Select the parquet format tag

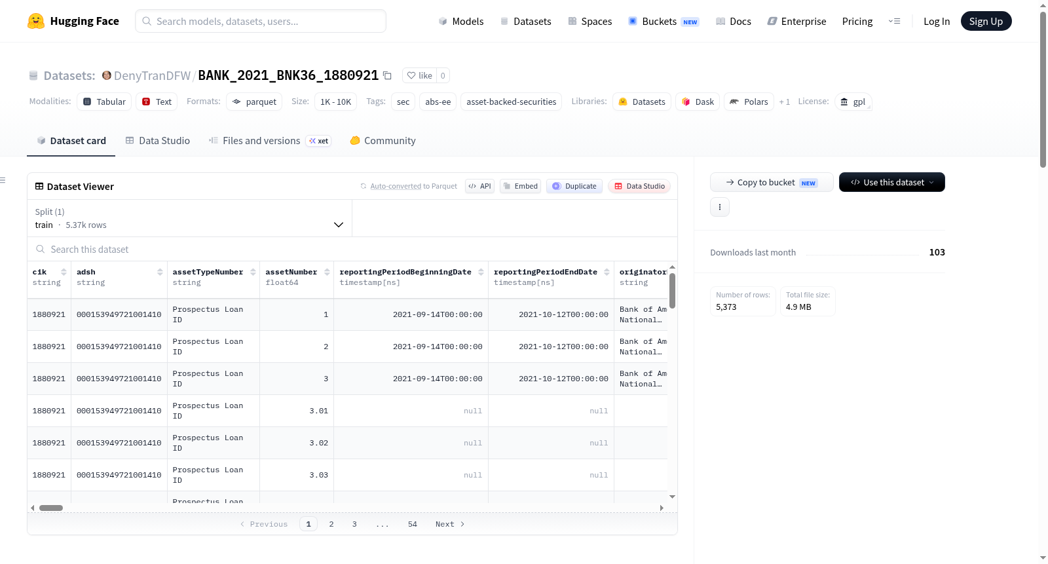tap(254, 102)
